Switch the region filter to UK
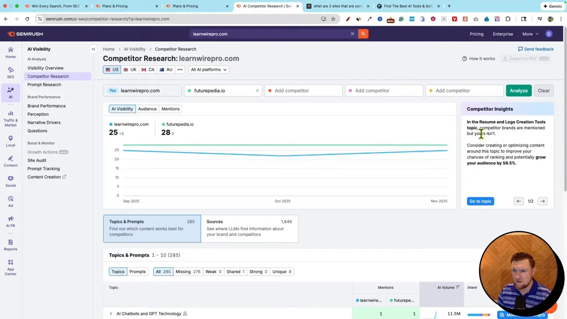This screenshot has height=319, width=567. [130, 70]
